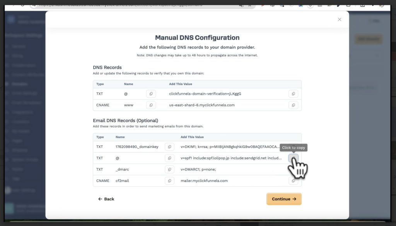
Task: Click the v=DKIM1 value text
Action: click(x=230, y=147)
